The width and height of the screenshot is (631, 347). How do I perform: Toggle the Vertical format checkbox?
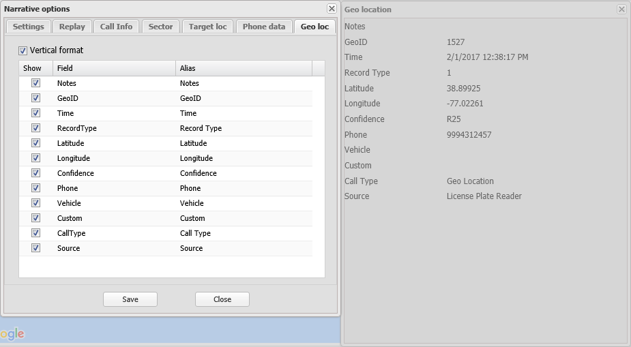pyautogui.click(x=23, y=50)
